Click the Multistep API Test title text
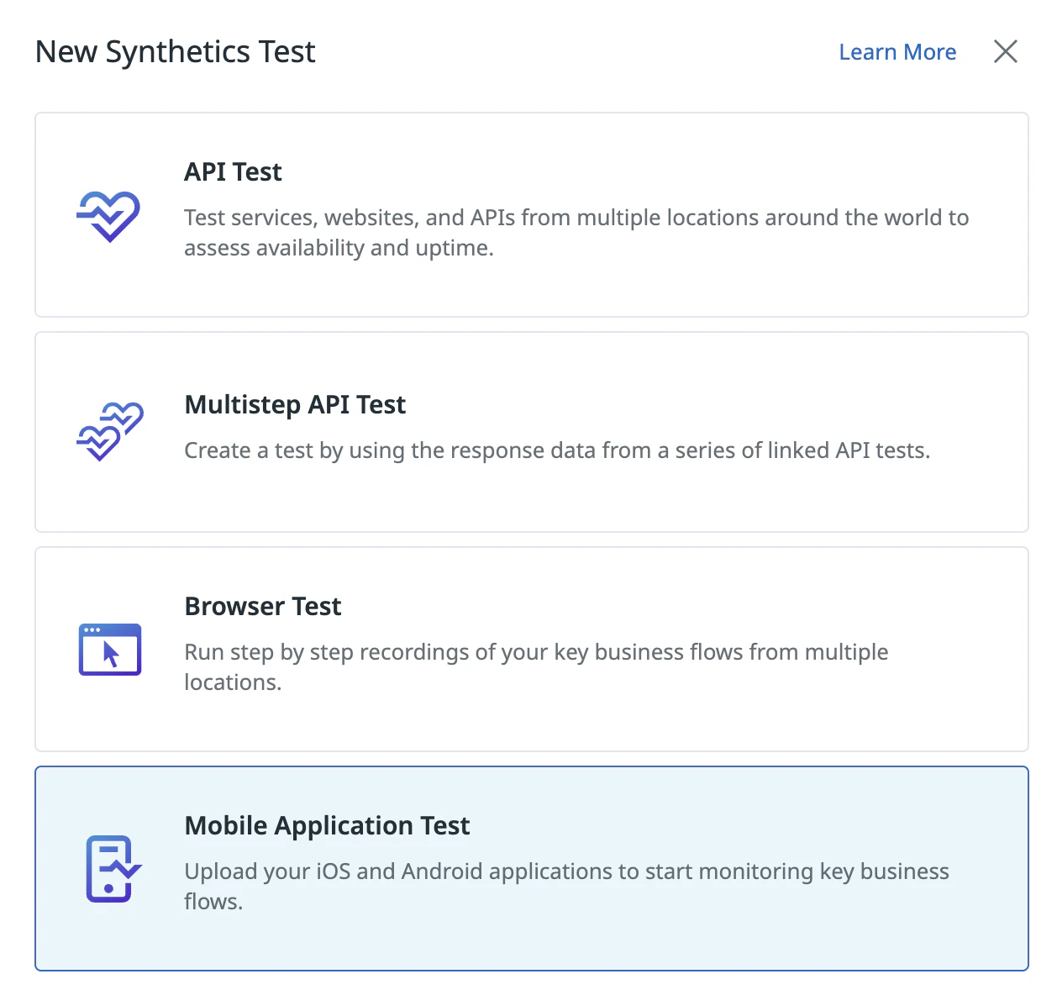Image resolution: width=1057 pixels, height=995 pixels. [x=295, y=404]
